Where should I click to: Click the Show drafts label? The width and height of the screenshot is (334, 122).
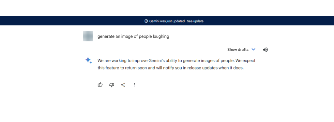coord(238,50)
